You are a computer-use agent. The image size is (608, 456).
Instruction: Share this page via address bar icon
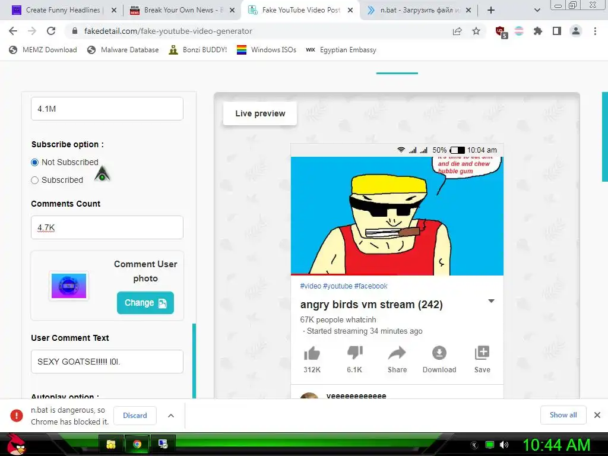[457, 31]
